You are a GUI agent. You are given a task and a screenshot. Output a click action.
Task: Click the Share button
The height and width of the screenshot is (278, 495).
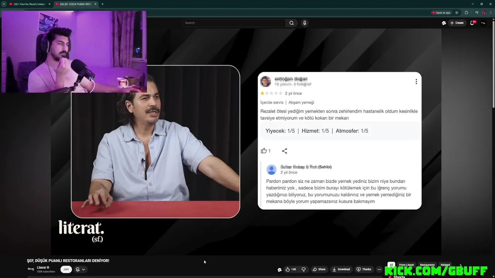point(319,270)
